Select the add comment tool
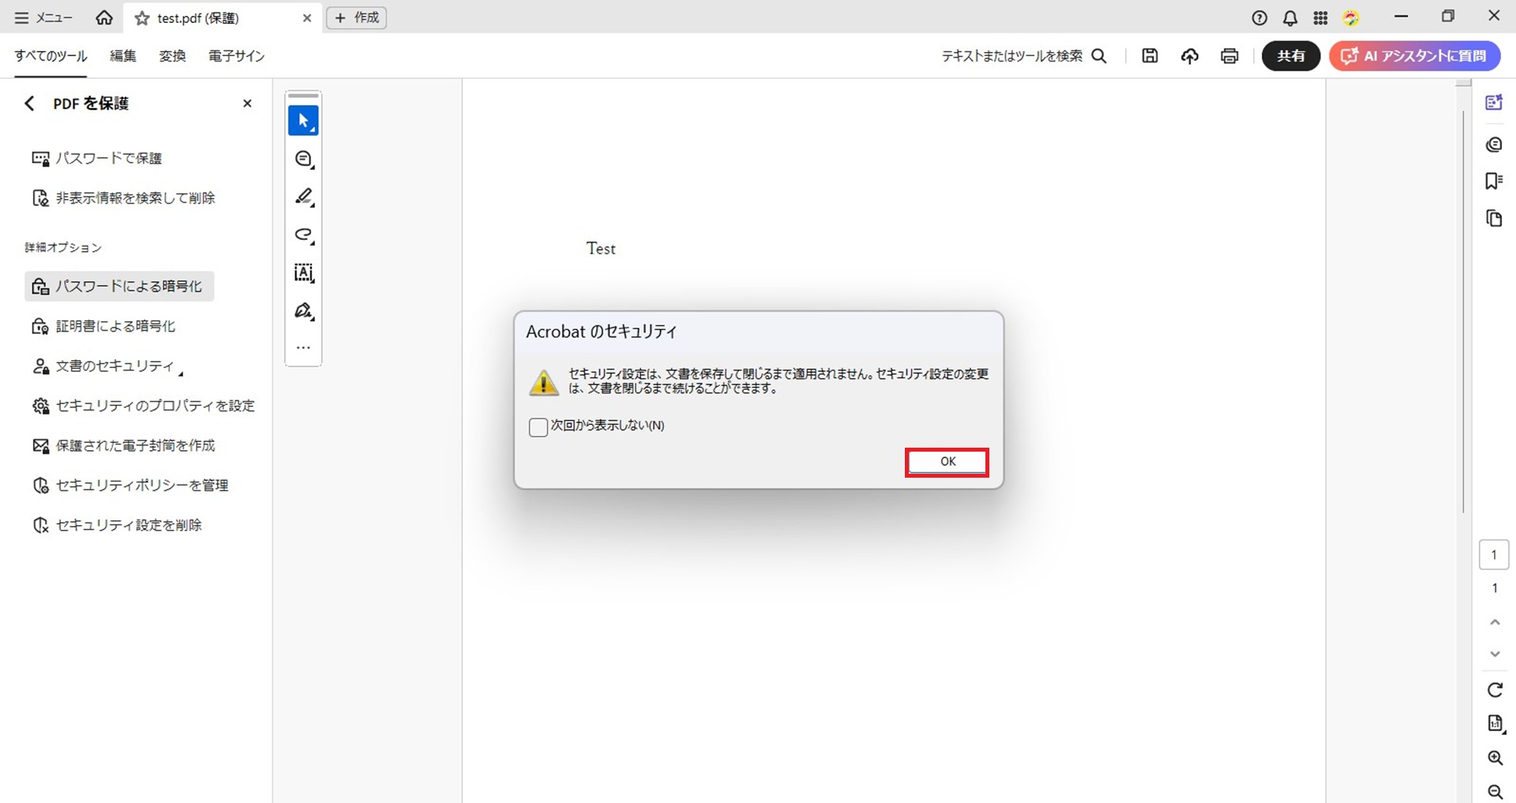Viewport: 1516px width, 803px height. point(303,159)
